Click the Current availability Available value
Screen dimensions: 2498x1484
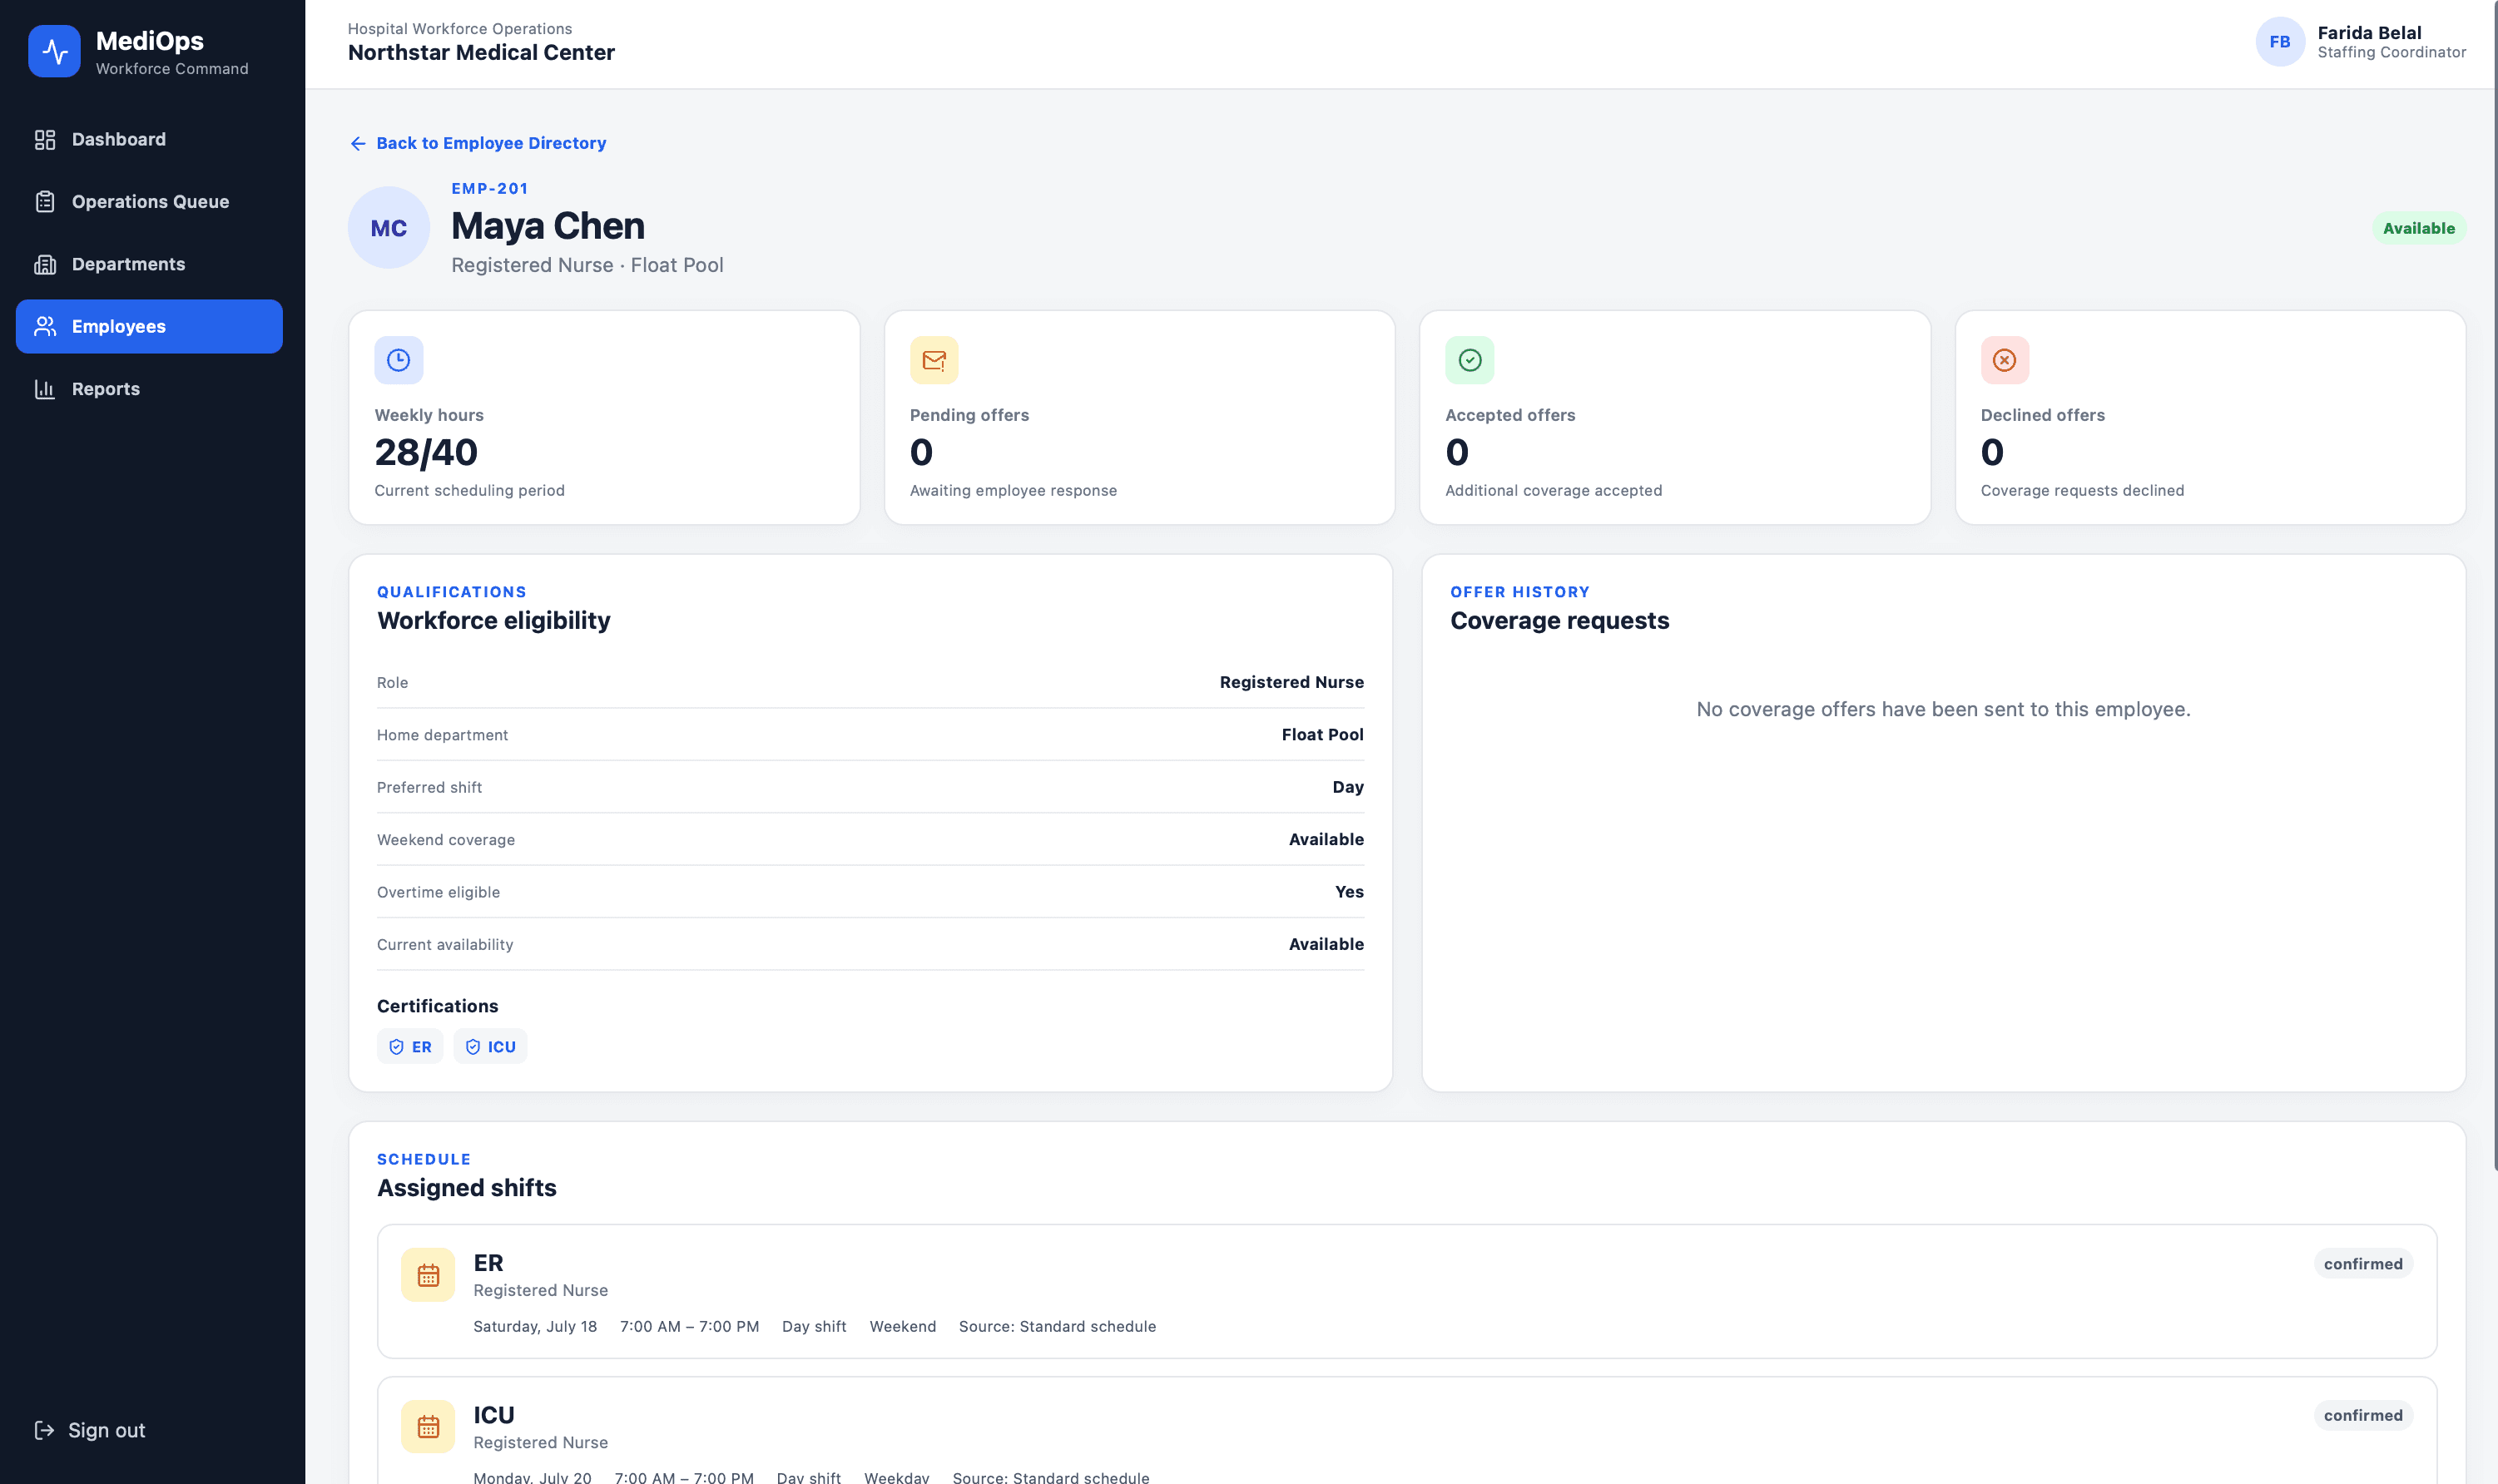pos(1326,944)
